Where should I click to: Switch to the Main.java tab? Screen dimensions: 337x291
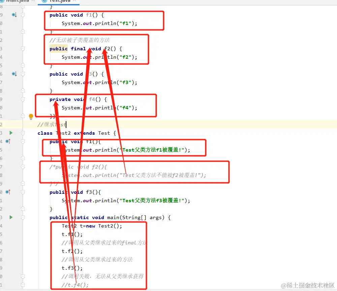pyautogui.click(x=17, y=1)
